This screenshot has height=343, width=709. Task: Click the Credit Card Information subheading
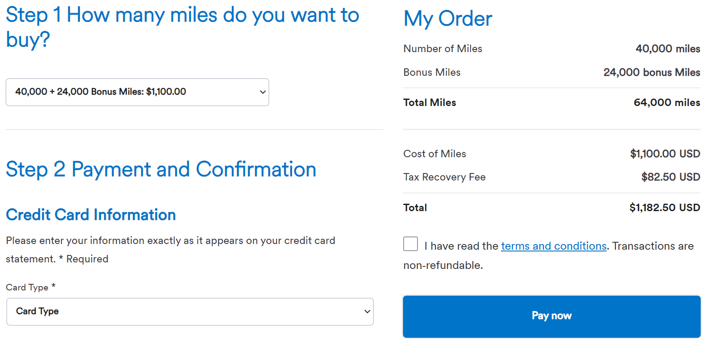90,215
